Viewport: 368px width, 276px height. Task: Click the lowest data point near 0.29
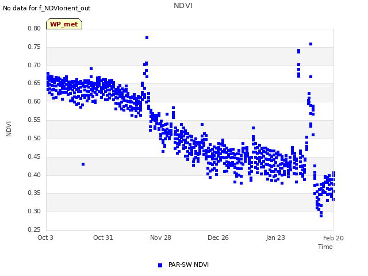[x=321, y=216]
